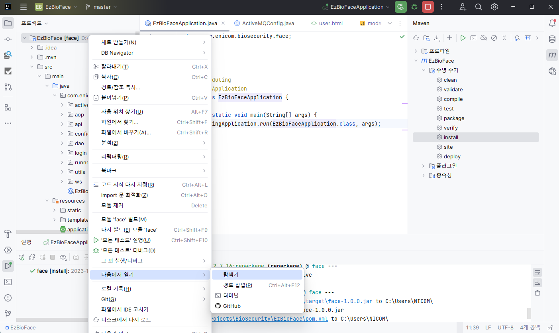Open main hamburger menu
The image size is (559, 333).
24,7
